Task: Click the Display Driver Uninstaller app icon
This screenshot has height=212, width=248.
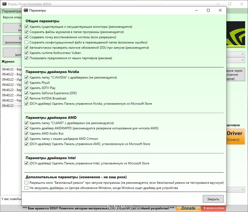Action: click(4, 4)
